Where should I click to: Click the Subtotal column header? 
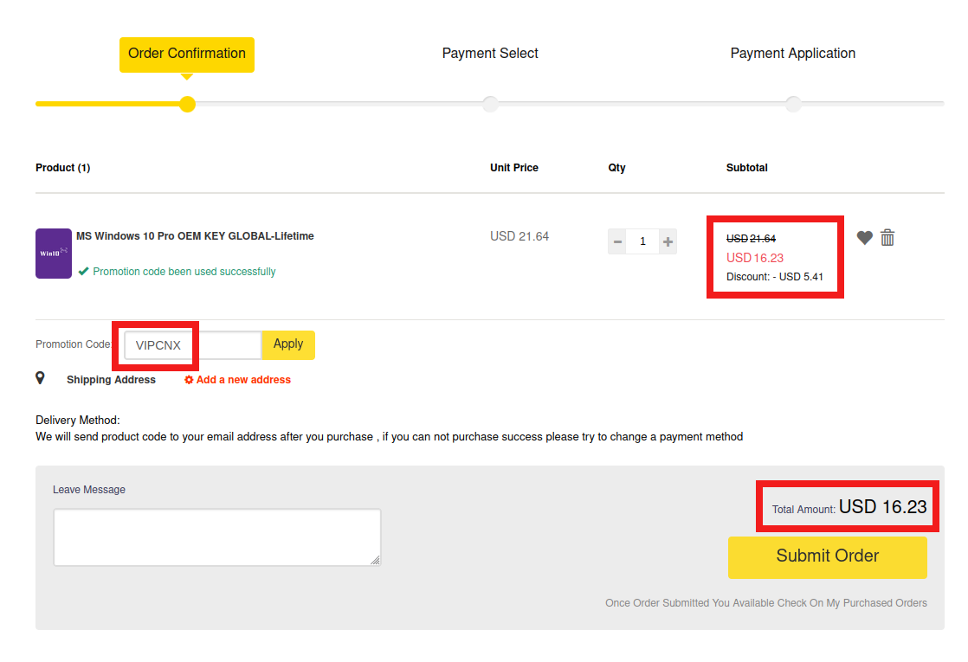point(747,168)
